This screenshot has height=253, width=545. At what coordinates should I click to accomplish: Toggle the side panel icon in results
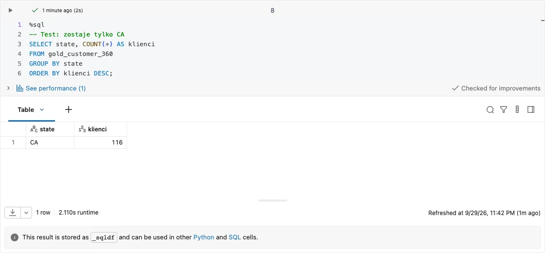point(531,109)
